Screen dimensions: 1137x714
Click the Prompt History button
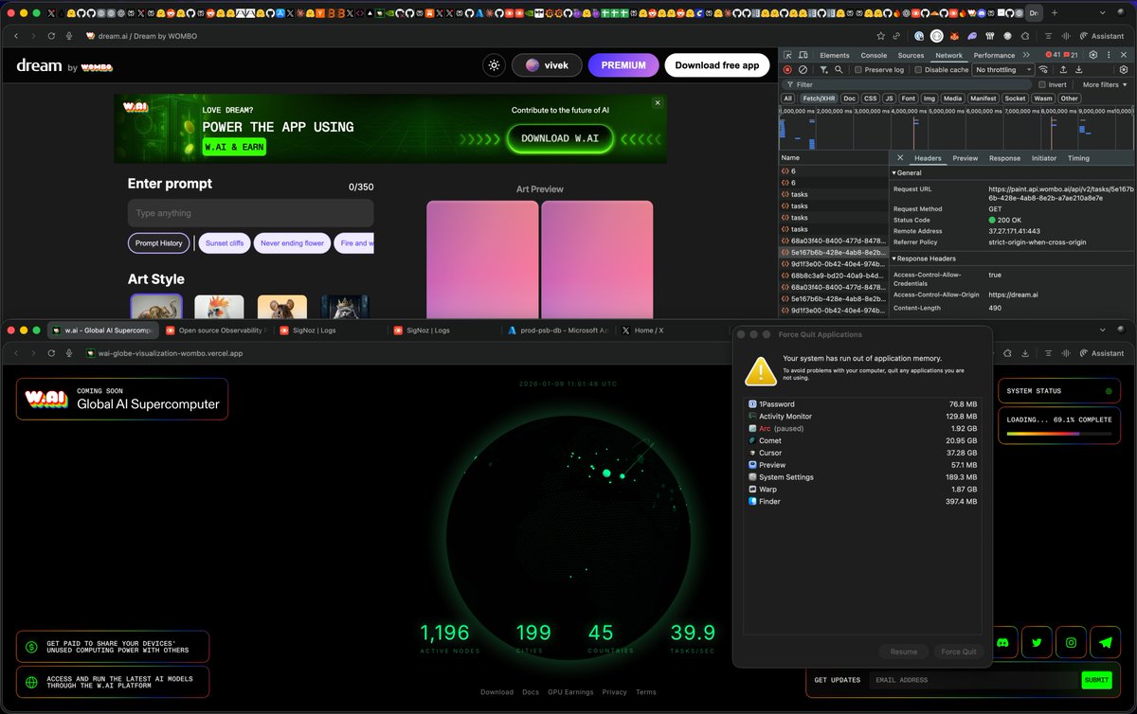(159, 243)
